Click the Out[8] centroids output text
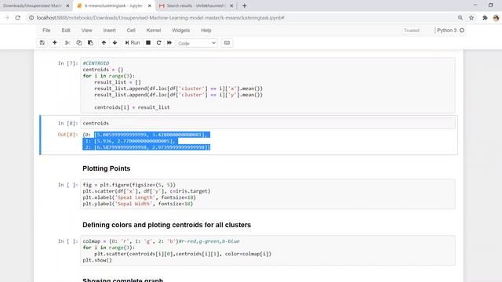Screen dimensions: 502x282 click(147, 141)
